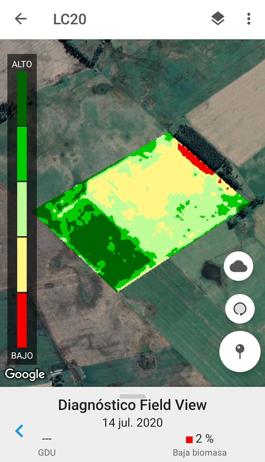Image resolution: width=265 pixels, height=462 pixels.
Task: Tap the Diagnóstico Field View heading
Action: click(133, 405)
